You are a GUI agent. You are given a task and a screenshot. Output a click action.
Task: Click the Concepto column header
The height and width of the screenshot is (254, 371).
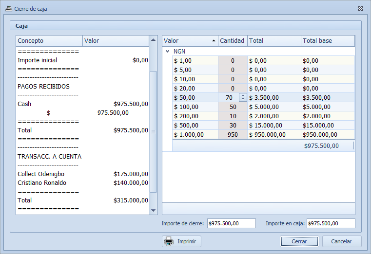tap(49, 41)
